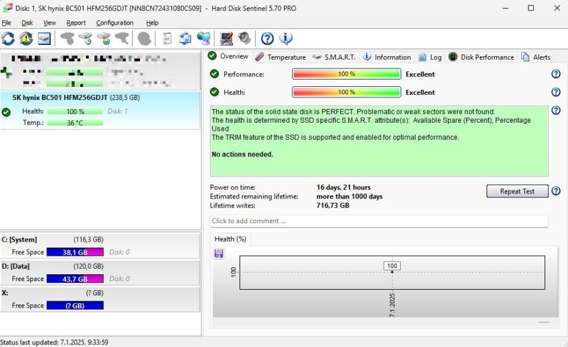Click the grey icon left of clock-badge disk
This screenshot has width=568, height=347.
[x=67, y=38]
